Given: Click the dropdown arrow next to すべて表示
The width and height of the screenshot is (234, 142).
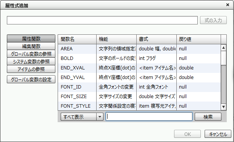Looking at the screenshot, I should (100, 117).
